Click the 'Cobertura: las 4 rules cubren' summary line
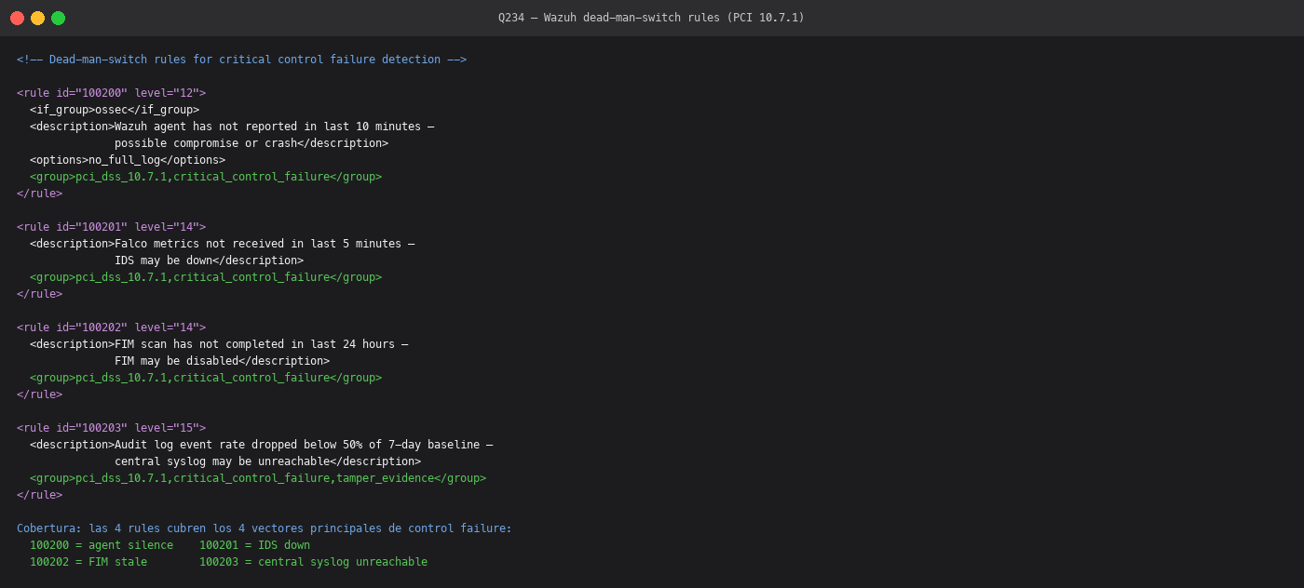This screenshot has width=1304, height=588. (x=265, y=528)
